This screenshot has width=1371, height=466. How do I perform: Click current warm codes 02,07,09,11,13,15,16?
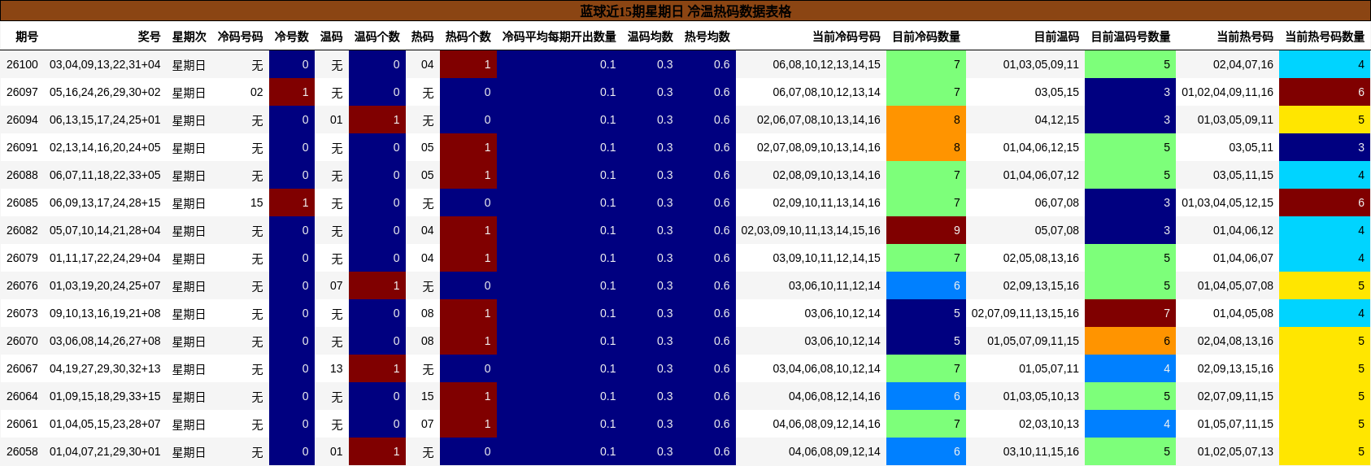tap(1025, 313)
